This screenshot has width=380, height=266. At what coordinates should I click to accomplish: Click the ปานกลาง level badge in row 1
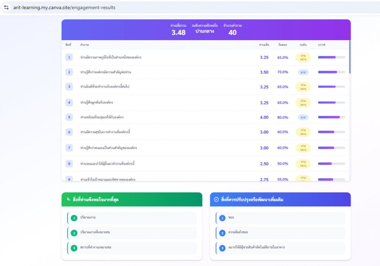(x=303, y=58)
